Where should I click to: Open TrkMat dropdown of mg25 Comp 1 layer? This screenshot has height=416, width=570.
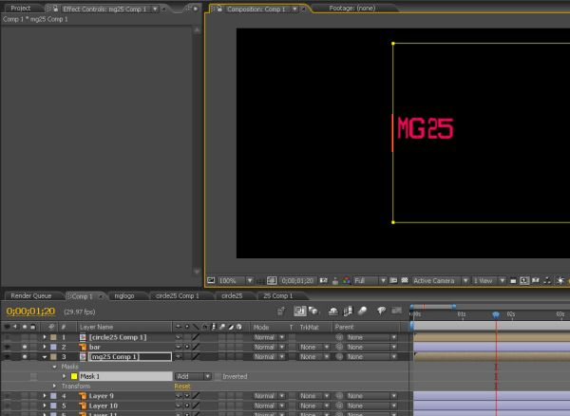tap(313, 357)
